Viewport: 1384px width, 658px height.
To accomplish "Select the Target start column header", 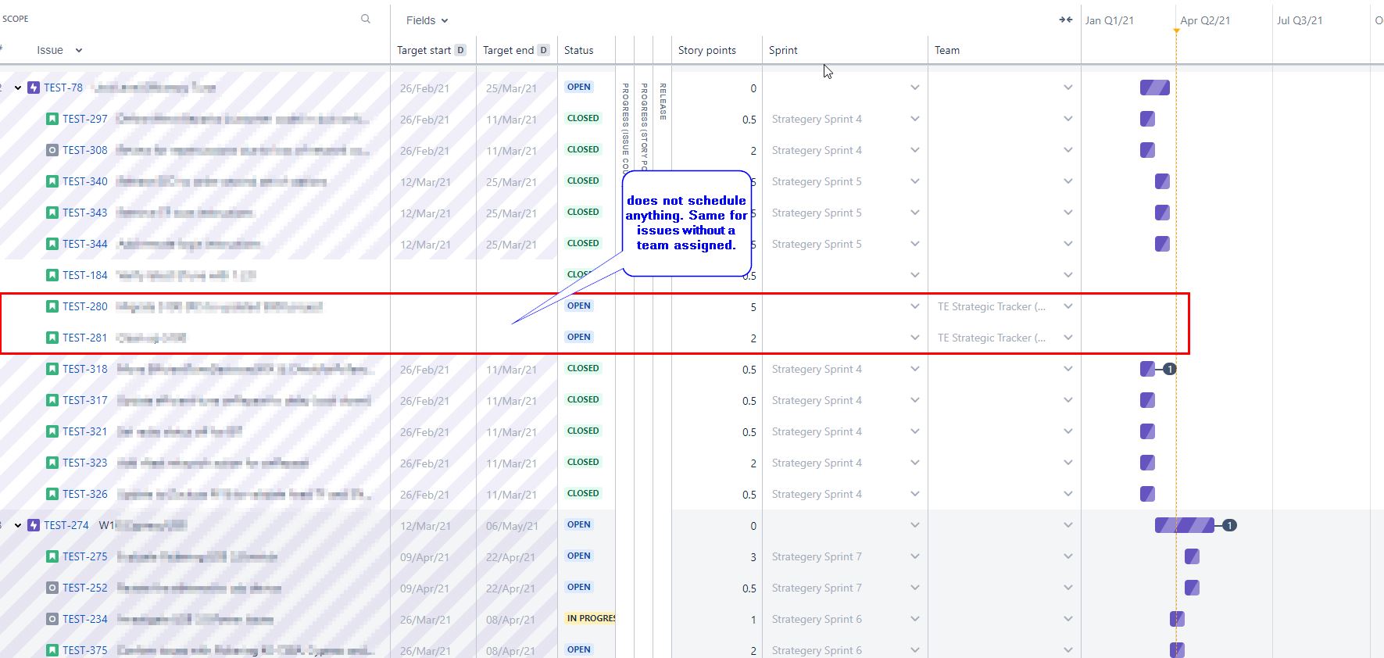I will pos(424,50).
